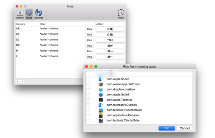Check the com.reederapp.rkit2.mac checkbox

88,85
